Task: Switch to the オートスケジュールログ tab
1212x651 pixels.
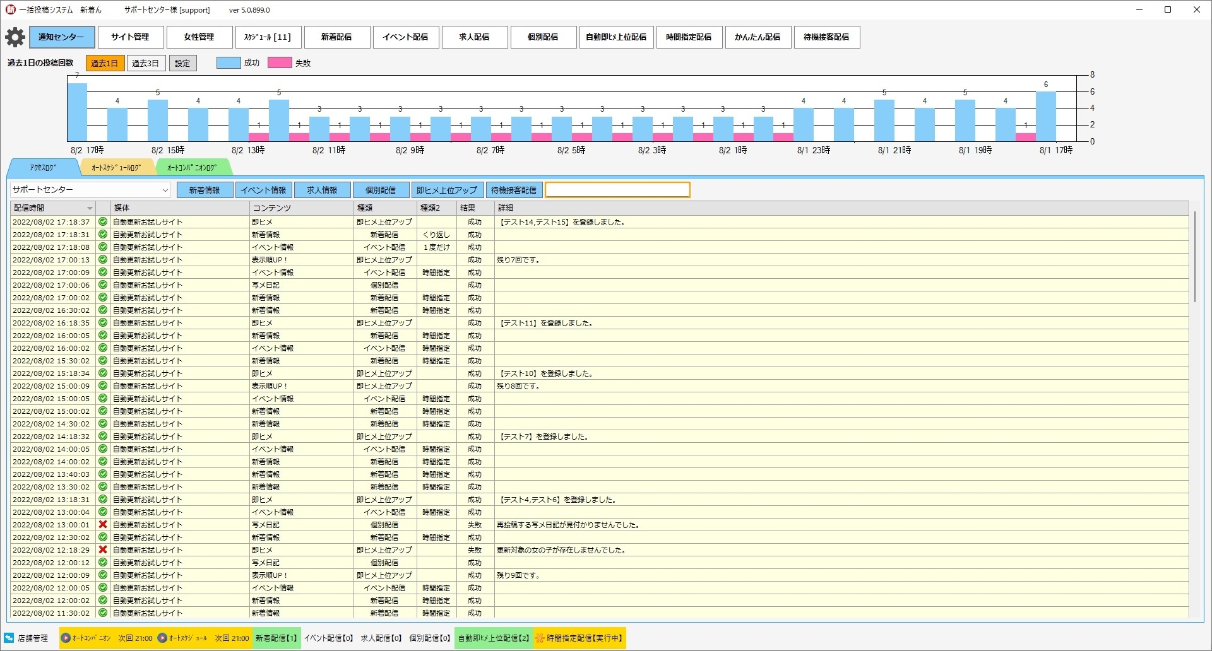Action: pos(117,168)
